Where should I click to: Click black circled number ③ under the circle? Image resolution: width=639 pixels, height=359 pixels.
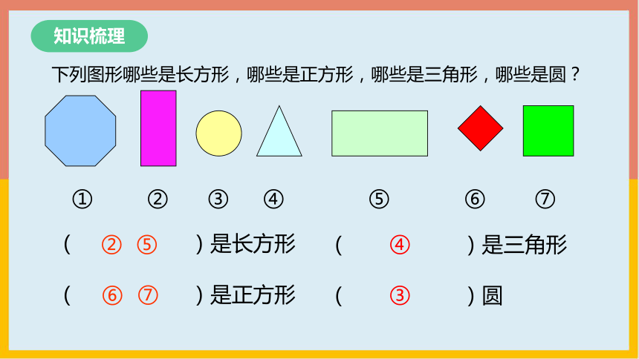coord(218,200)
